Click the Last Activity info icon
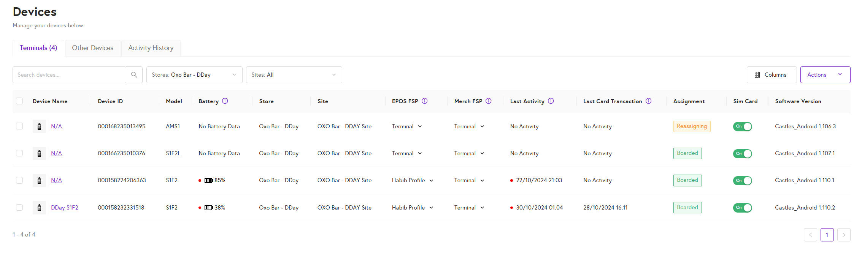Image resolution: width=862 pixels, height=268 pixels. tap(551, 101)
